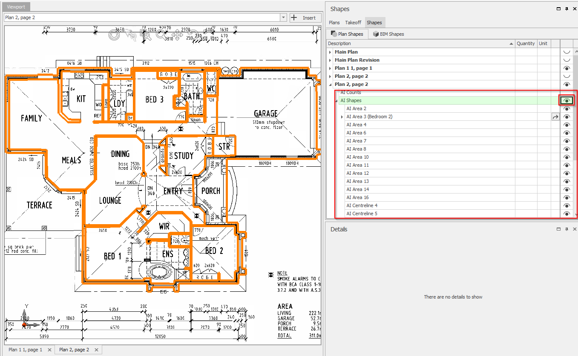Viewport: 578px width, 356px height.
Task: Show the Main Plan layer with eye toggle
Action: 566,52
